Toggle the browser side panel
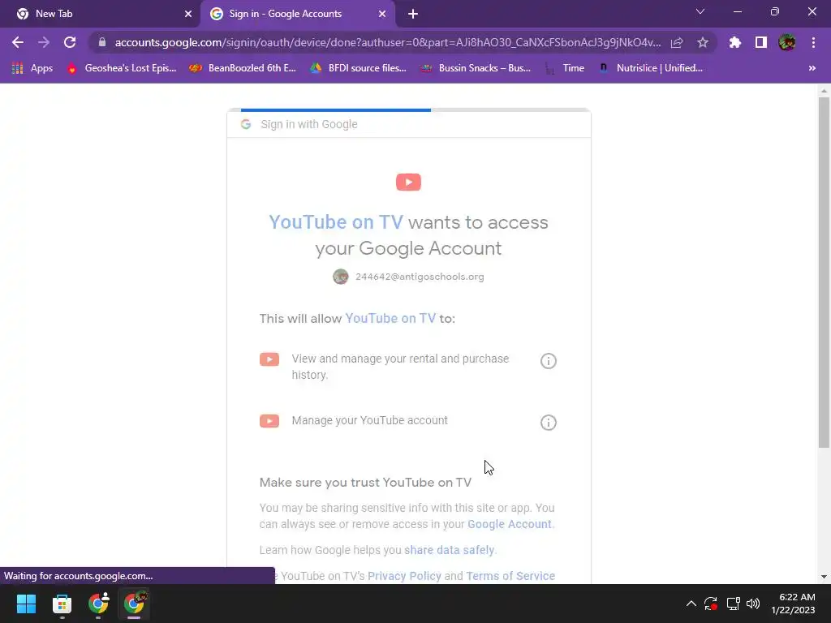 click(x=761, y=42)
